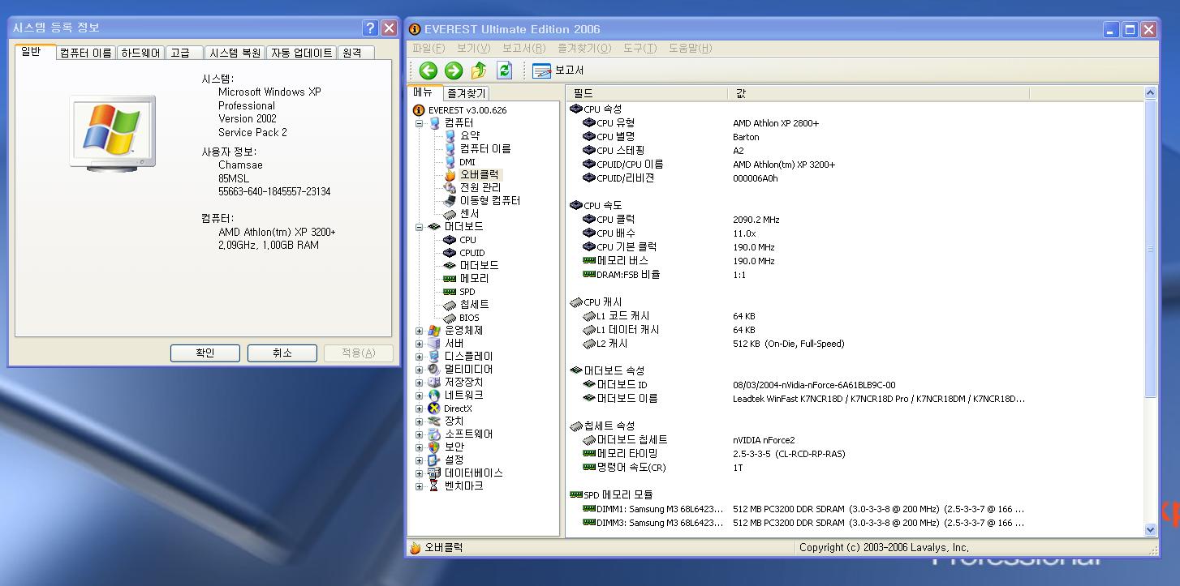Screen dimensions: 1180x586
Task: Expand the 운영체제 tree node
Action: 419,331
